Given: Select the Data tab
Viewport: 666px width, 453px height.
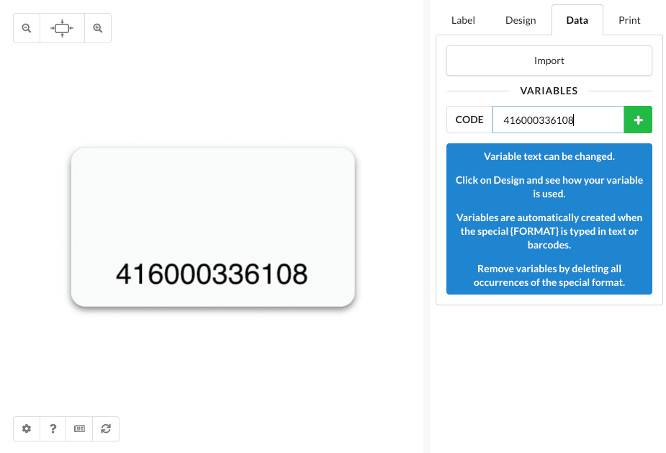Looking at the screenshot, I should 577,19.
